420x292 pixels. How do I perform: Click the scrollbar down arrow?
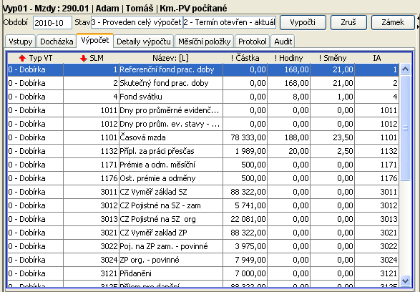[405, 281]
